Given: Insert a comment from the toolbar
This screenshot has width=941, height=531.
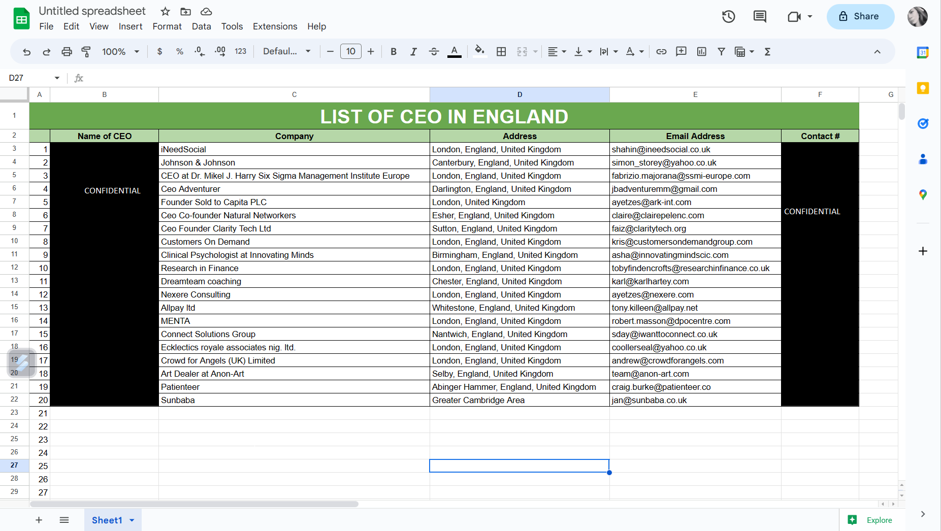Looking at the screenshot, I should click(681, 52).
